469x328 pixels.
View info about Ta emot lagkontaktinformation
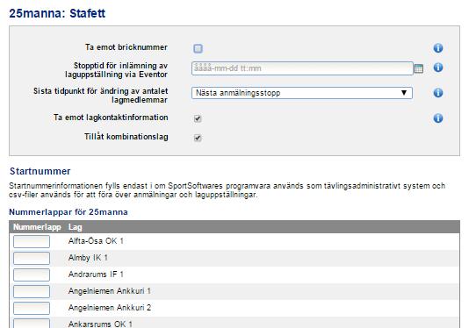tap(438, 118)
